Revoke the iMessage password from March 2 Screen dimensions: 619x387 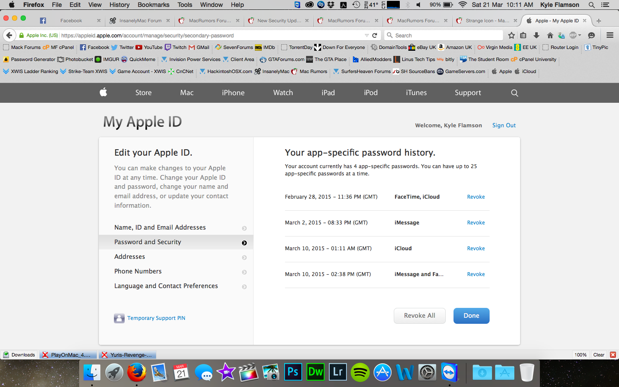[x=476, y=223]
